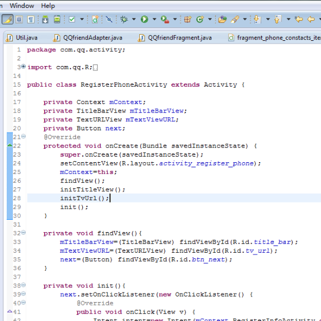321x321 pixels.
Task: Click the mTitleBarView field on line 18
Action: coord(157,111)
